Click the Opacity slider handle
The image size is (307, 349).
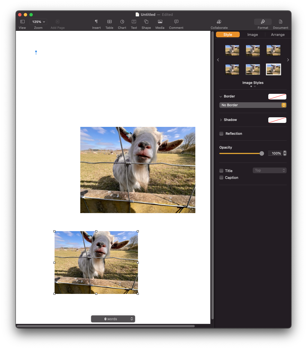pyautogui.click(x=262, y=153)
